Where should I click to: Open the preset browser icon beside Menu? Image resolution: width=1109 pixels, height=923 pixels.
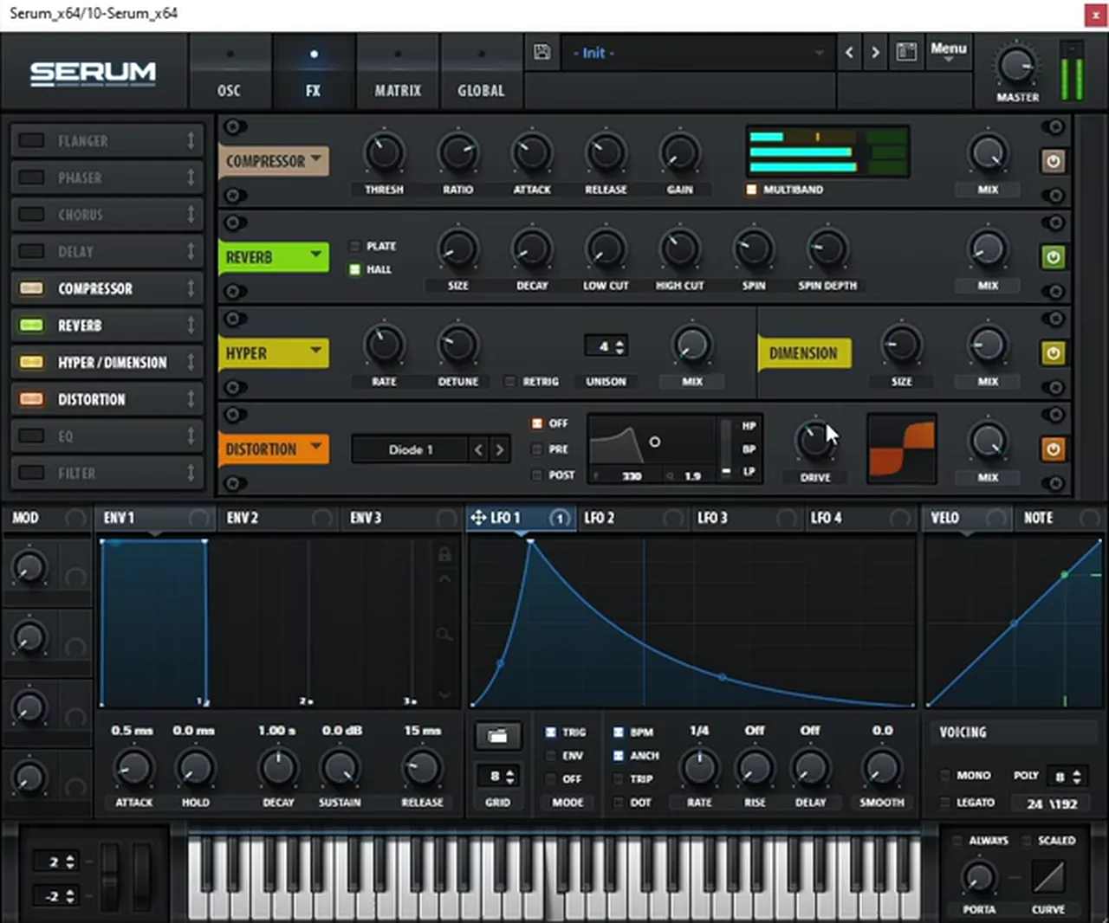tap(906, 52)
